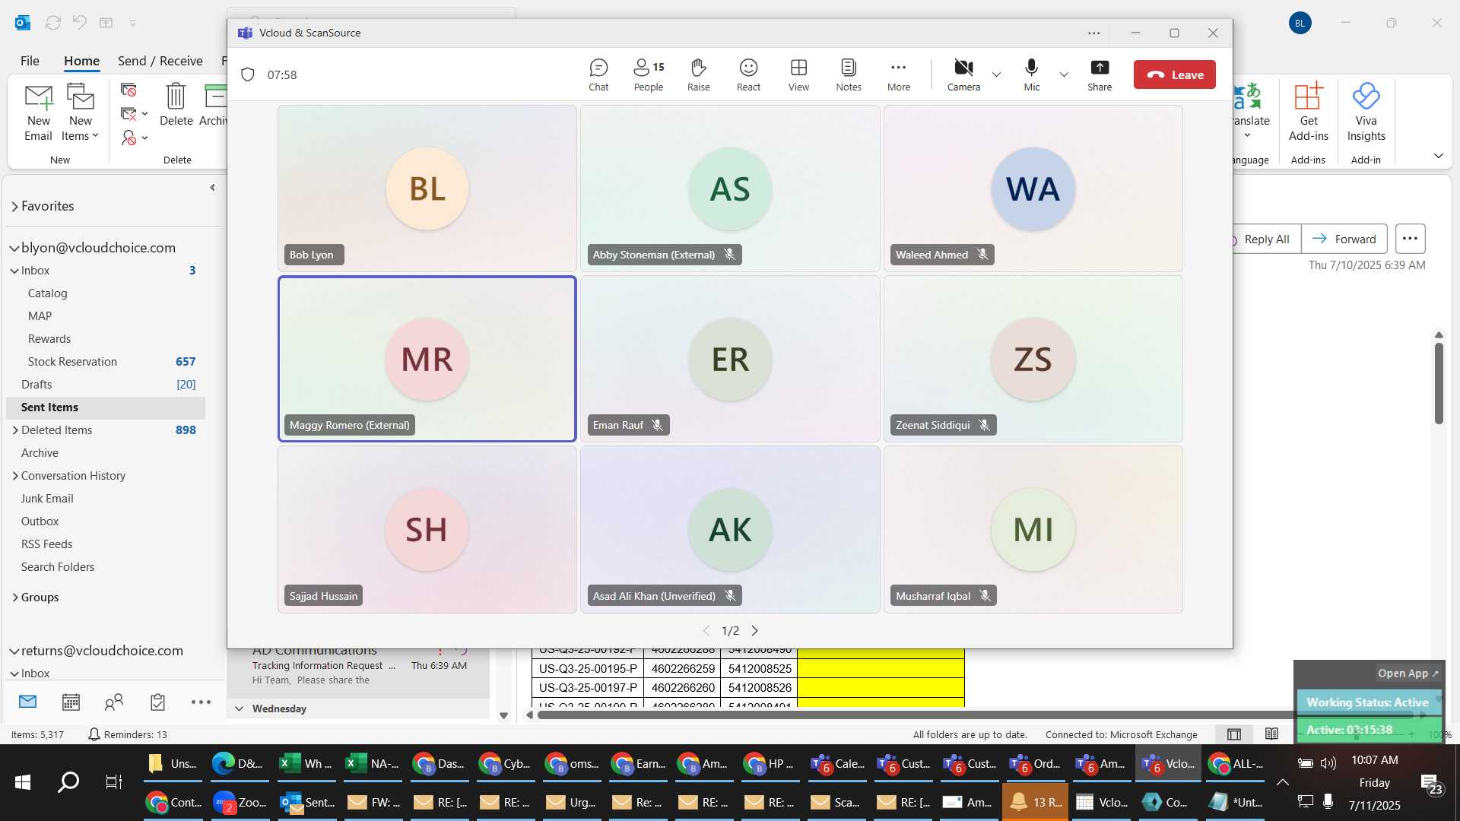
Task: Open Windows Search from taskbar
Action: 68,782
